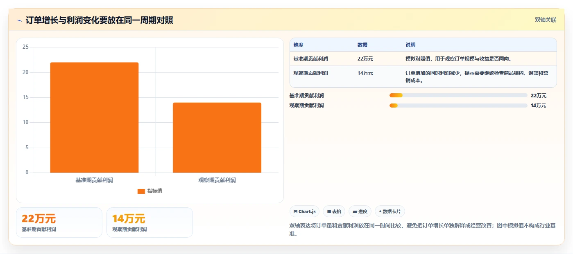Click the 观察期贡献利润 progress bar
The image size is (573, 254).
click(x=458, y=106)
